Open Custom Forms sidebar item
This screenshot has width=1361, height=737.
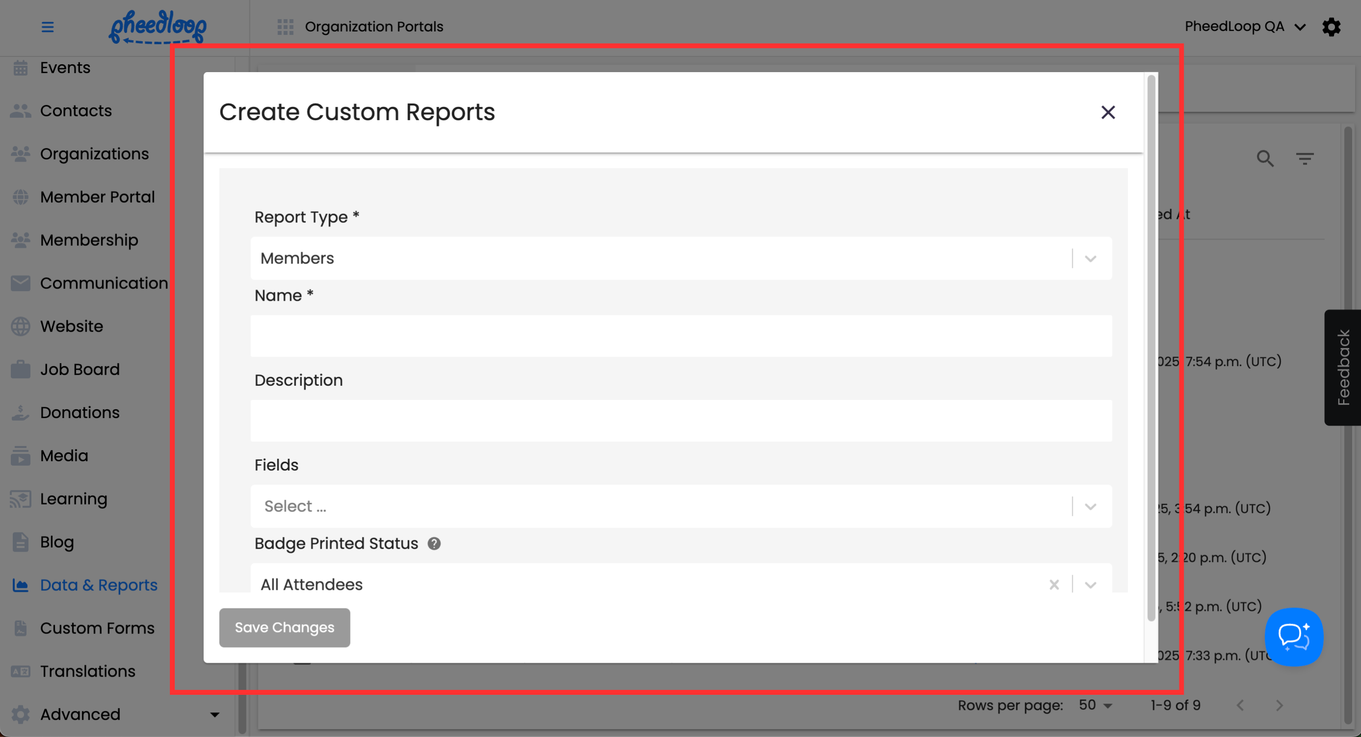tap(97, 628)
